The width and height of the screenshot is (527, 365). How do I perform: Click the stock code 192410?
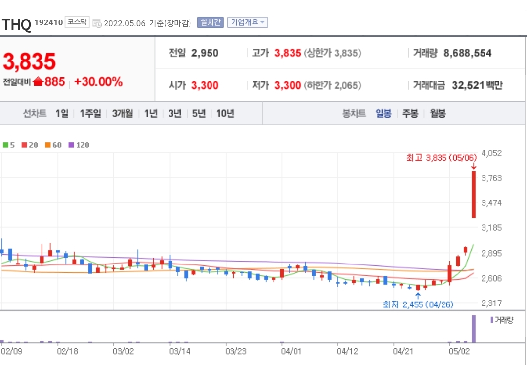coord(48,22)
